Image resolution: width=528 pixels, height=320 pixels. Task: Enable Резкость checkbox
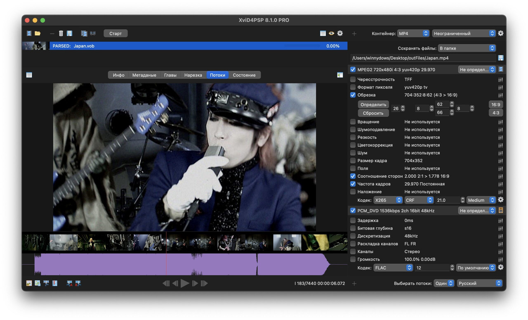[353, 137]
